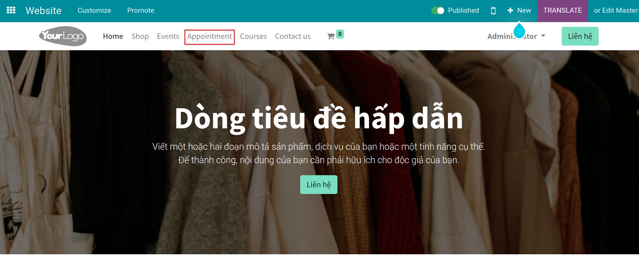Click the cart item count badge

click(x=340, y=34)
